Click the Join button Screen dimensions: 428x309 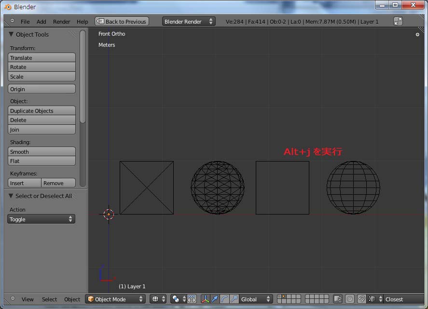pyautogui.click(x=42, y=130)
